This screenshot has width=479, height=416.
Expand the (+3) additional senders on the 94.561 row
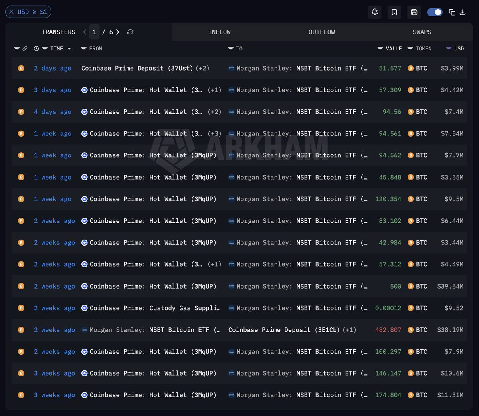214,134
